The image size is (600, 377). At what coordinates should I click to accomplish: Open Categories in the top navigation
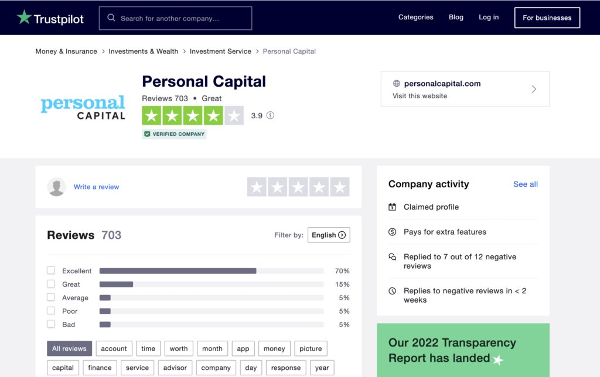pos(415,17)
